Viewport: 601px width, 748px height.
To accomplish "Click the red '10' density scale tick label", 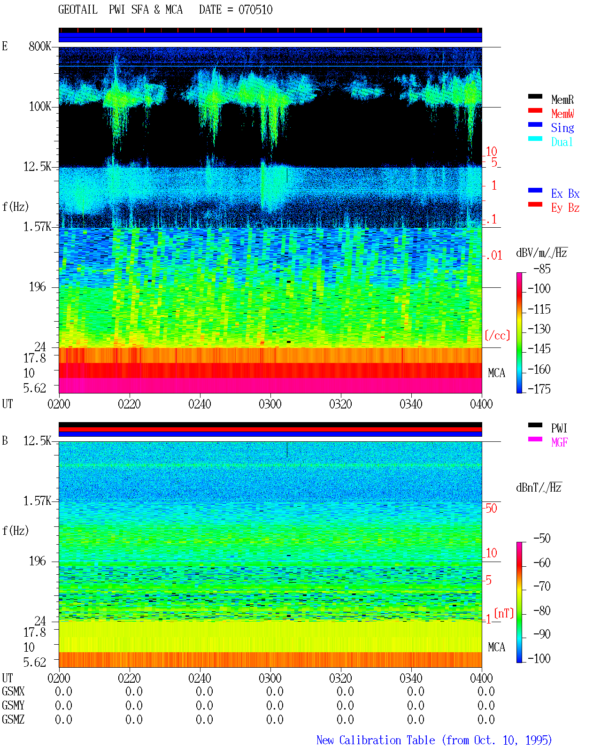I will (491, 152).
